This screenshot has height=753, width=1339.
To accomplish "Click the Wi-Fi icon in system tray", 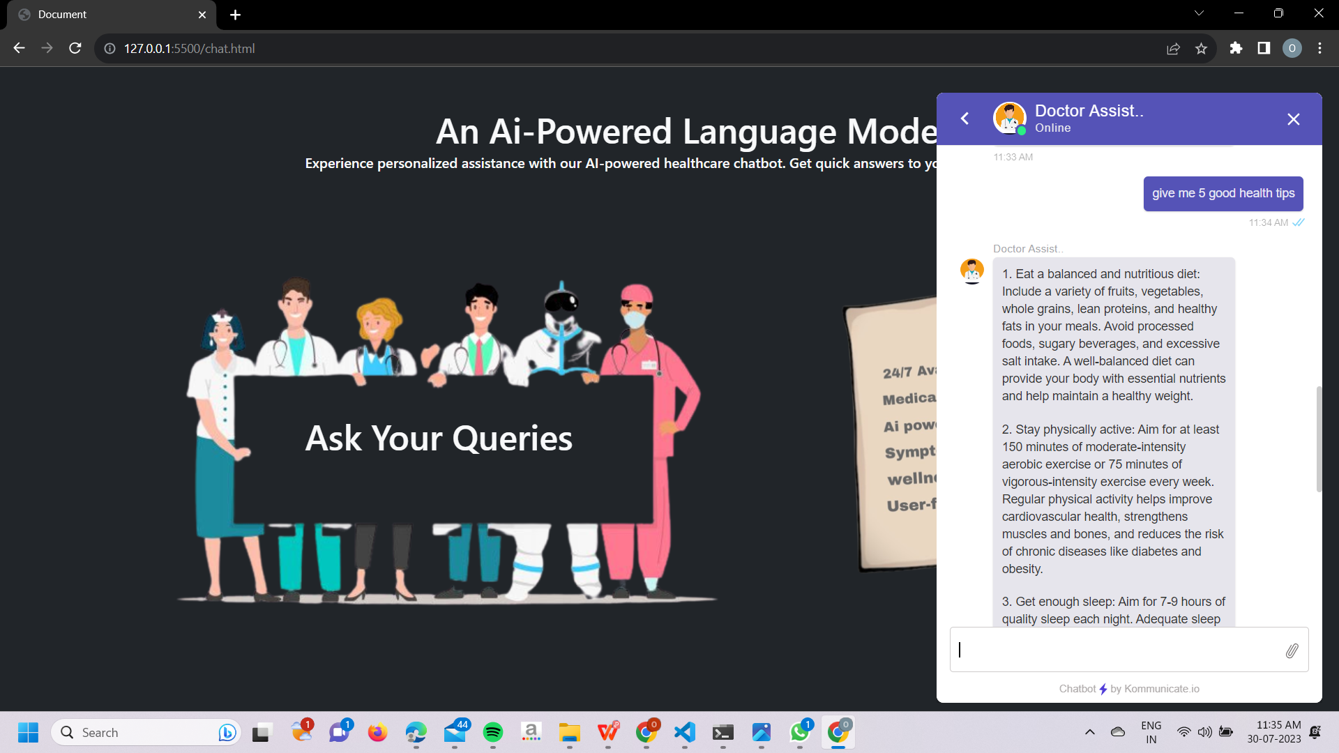I will click(1183, 732).
